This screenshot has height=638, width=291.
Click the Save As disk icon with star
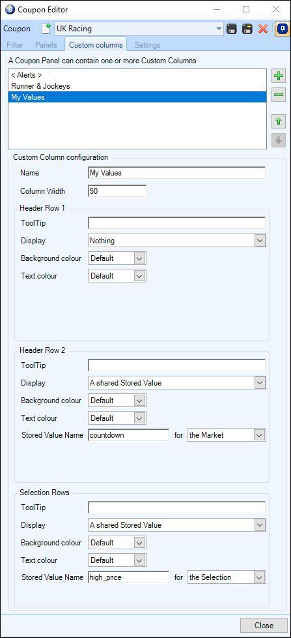247,29
